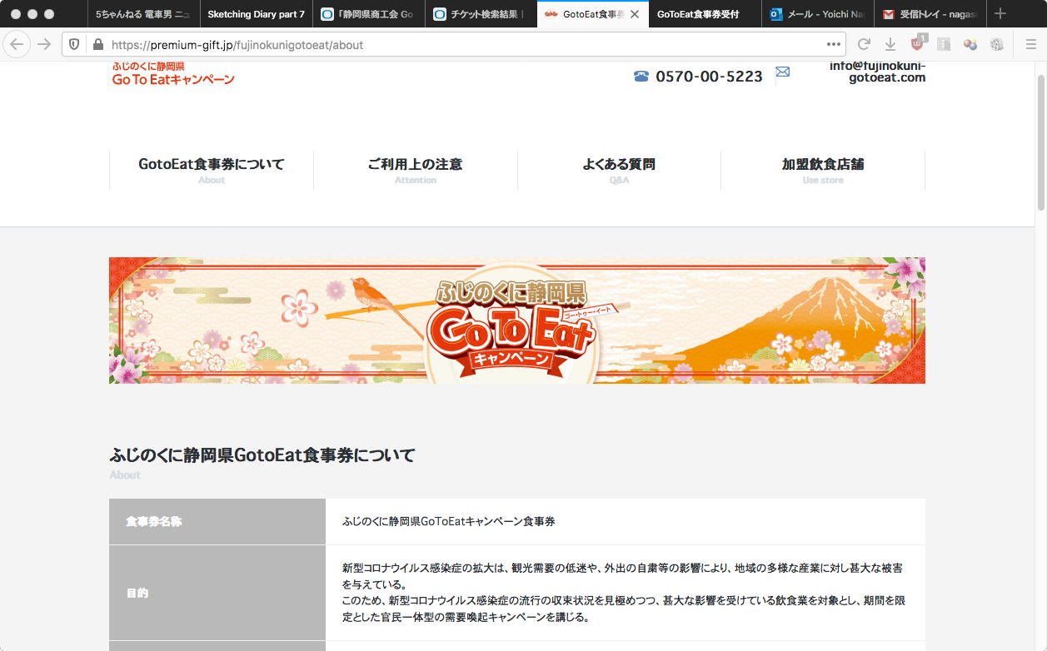Viewport: 1047px width, 651px height.
Task: Open the colored circles extension icon
Action: (970, 44)
